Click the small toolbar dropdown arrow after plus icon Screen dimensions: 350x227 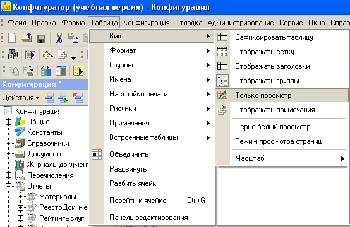point(73,59)
